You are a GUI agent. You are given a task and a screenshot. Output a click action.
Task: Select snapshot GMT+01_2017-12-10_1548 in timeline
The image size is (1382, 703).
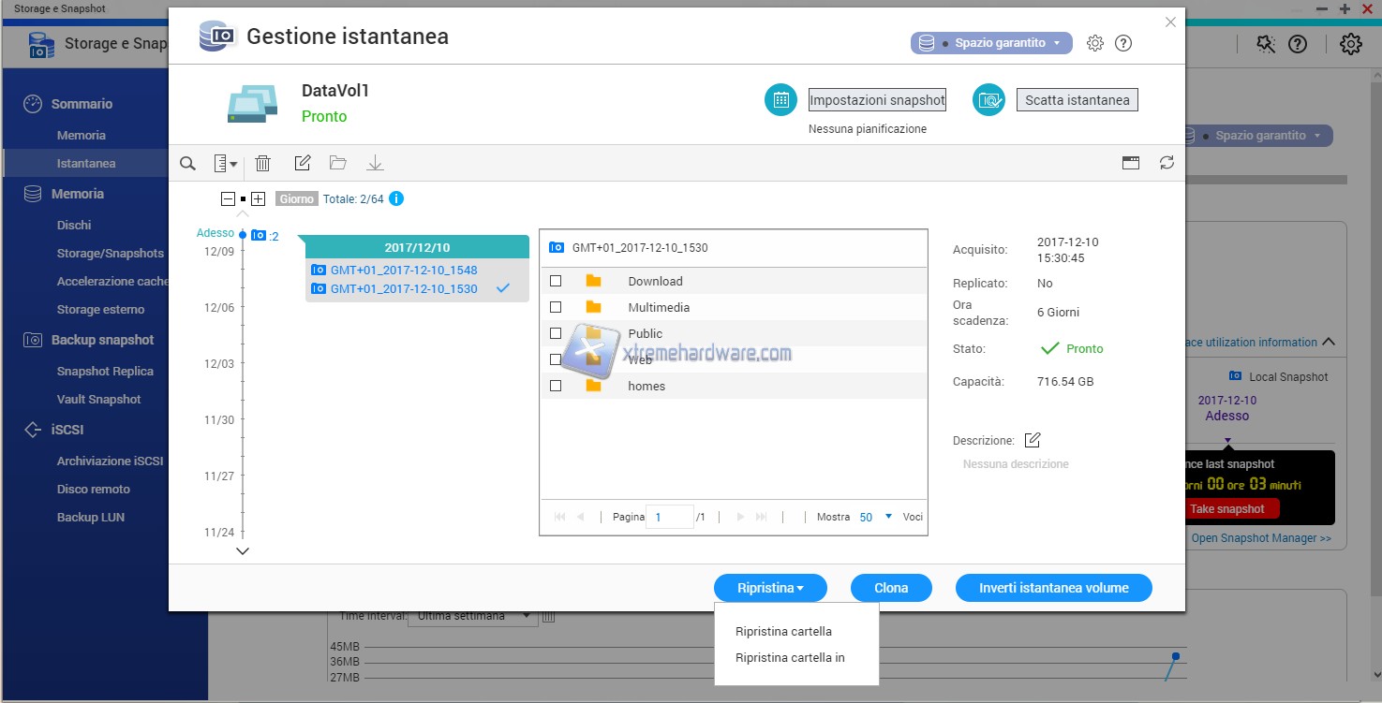[404, 270]
